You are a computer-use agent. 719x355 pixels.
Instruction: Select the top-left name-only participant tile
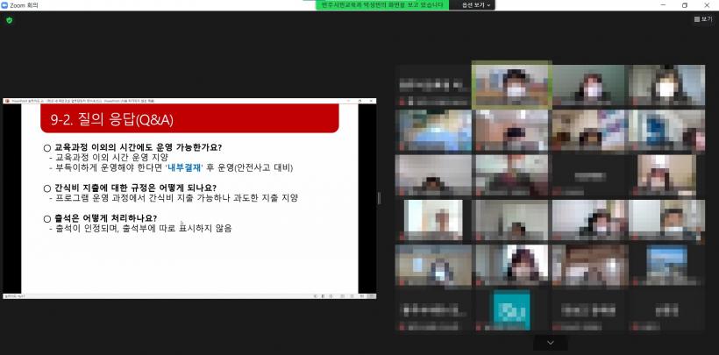coord(433,85)
